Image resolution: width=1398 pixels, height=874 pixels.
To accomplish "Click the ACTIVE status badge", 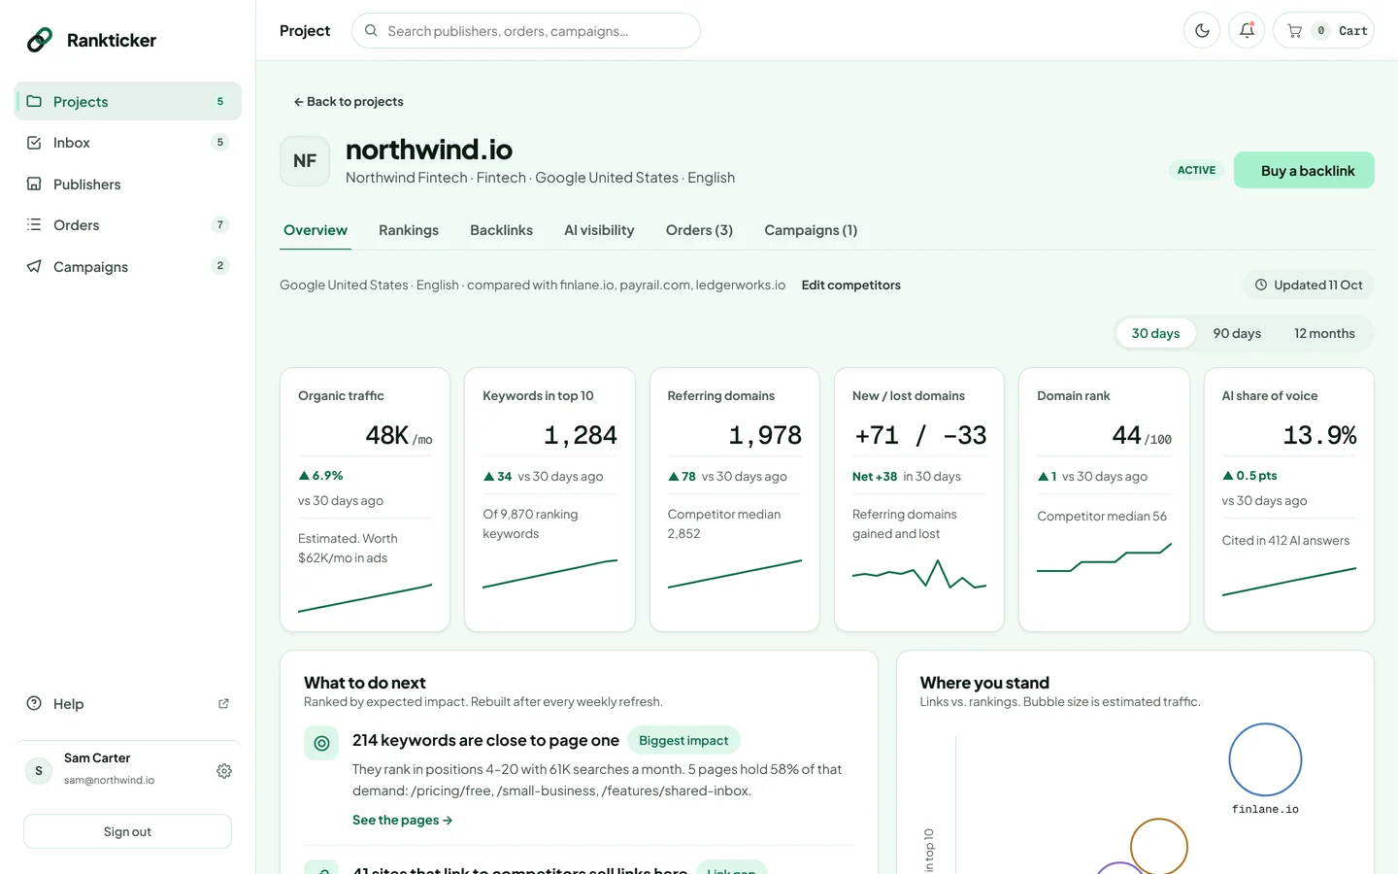I will pos(1196,170).
